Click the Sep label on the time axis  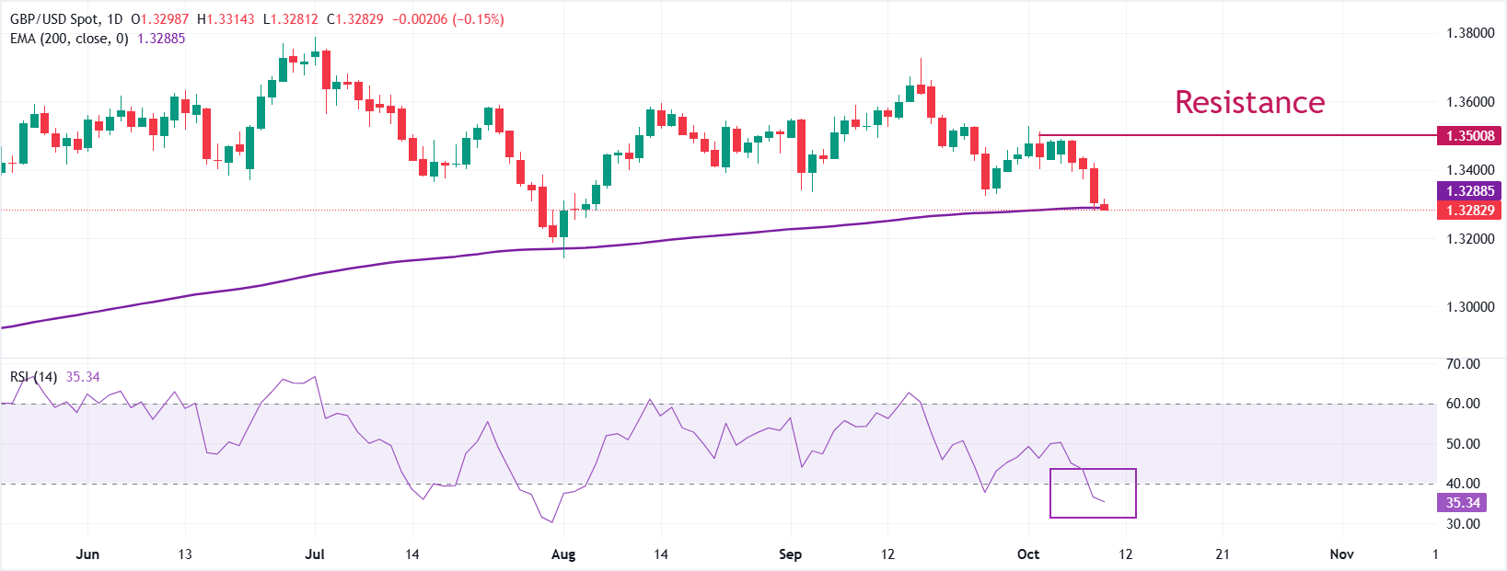pos(790,554)
